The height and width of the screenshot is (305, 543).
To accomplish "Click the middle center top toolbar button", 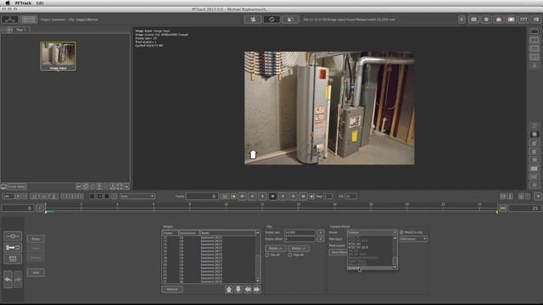I will (x=271, y=19).
